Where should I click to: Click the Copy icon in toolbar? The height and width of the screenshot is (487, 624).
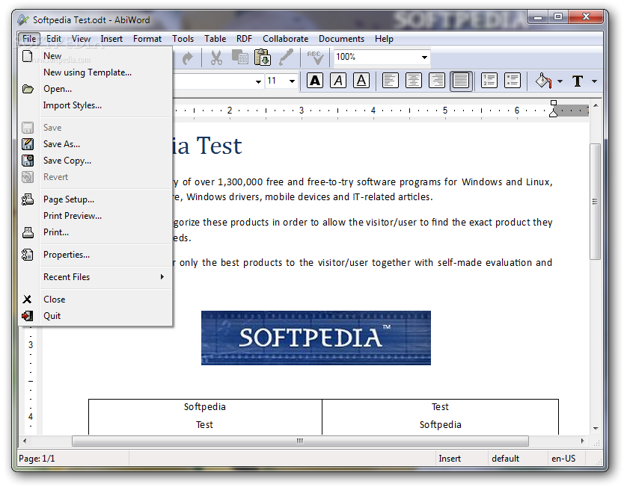(x=240, y=58)
